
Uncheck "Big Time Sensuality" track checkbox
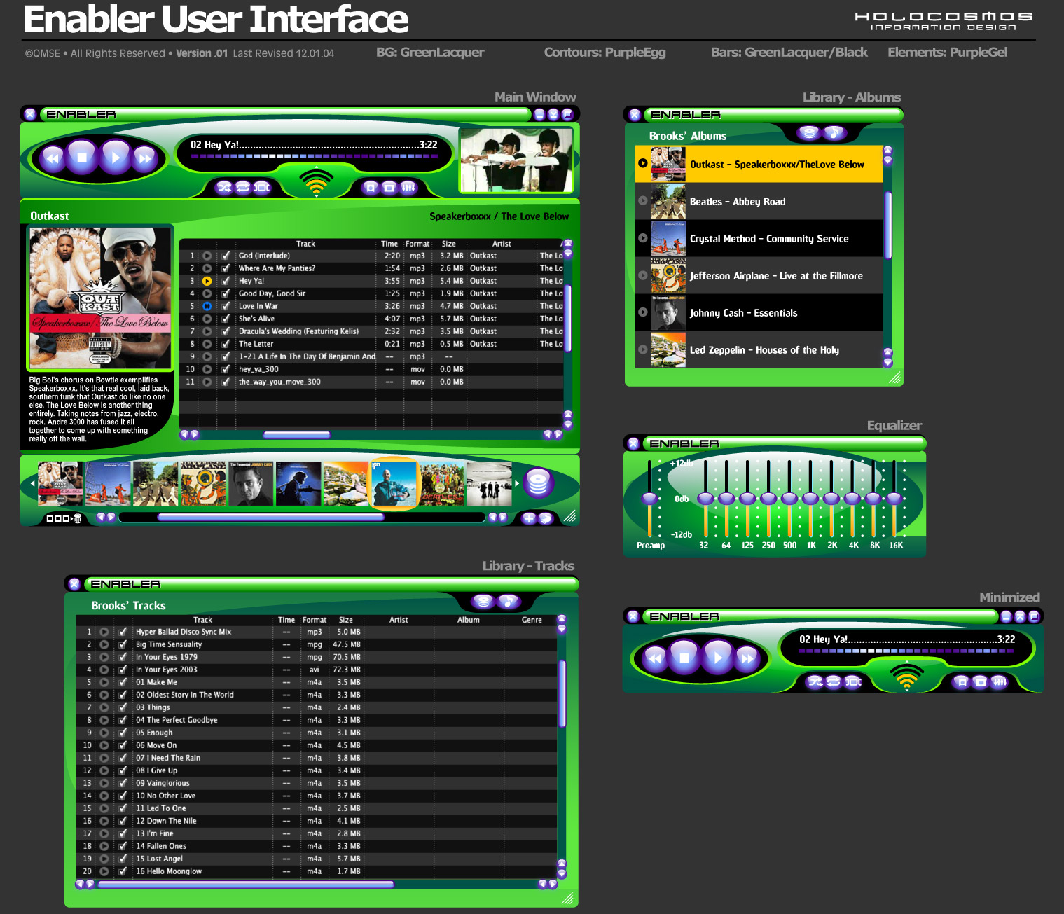point(123,644)
